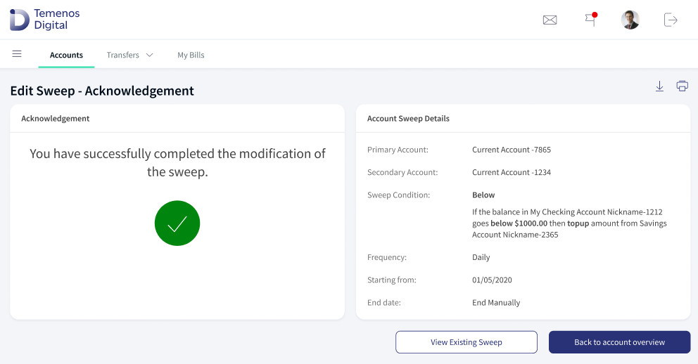Click Back to account overview button
The width and height of the screenshot is (698, 364).
click(619, 342)
